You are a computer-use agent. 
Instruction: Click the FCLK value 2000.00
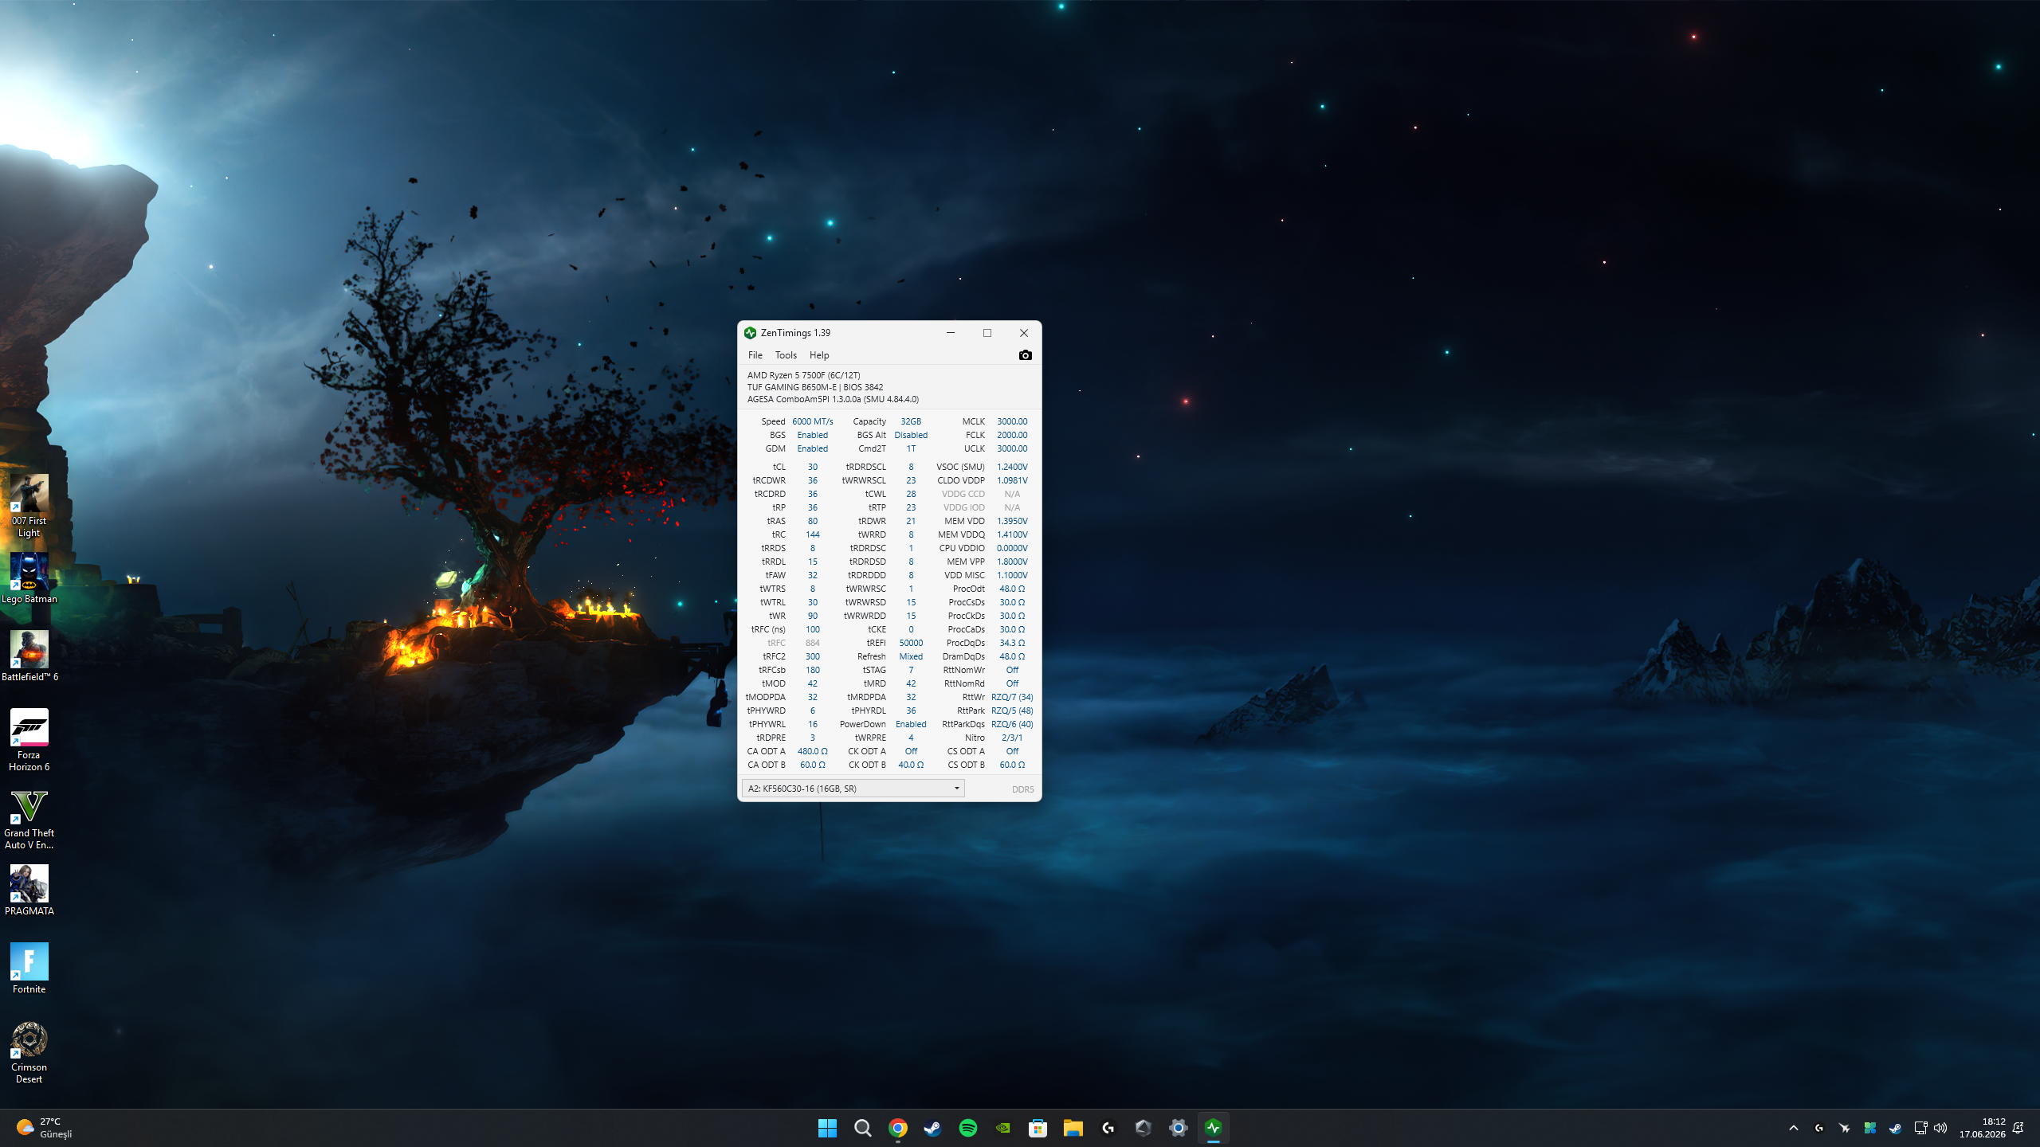tap(1012, 435)
